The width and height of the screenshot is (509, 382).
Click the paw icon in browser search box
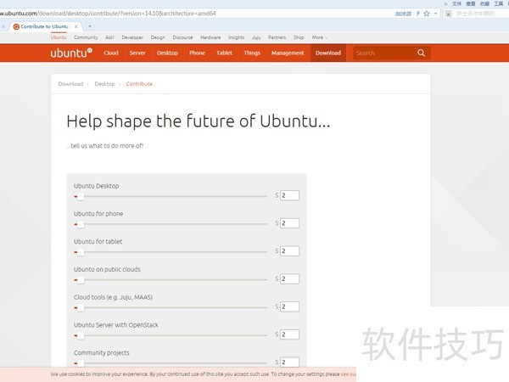pos(448,14)
